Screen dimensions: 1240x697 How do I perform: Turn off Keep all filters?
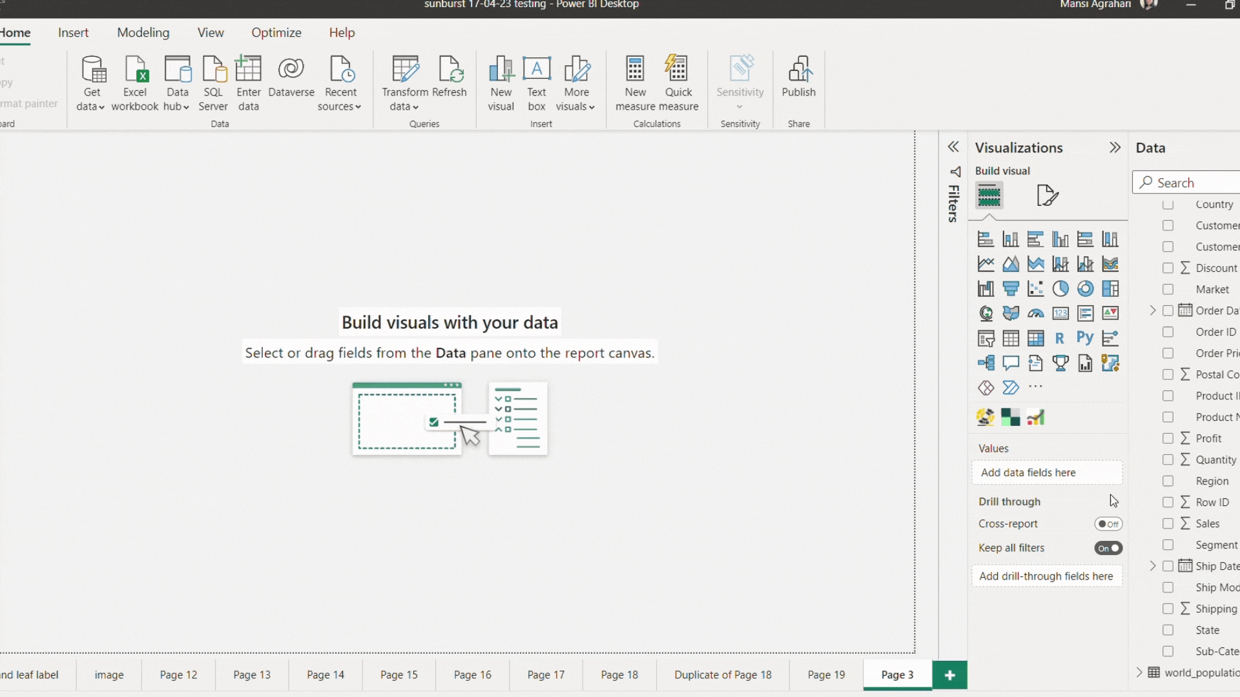coord(1108,548)
